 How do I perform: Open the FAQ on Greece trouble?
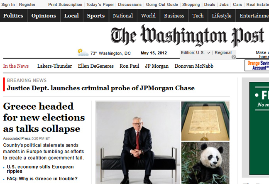pyautogui.click(x=42, y=179)
